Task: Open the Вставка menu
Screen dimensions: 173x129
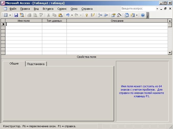Action: coord(48,9)
